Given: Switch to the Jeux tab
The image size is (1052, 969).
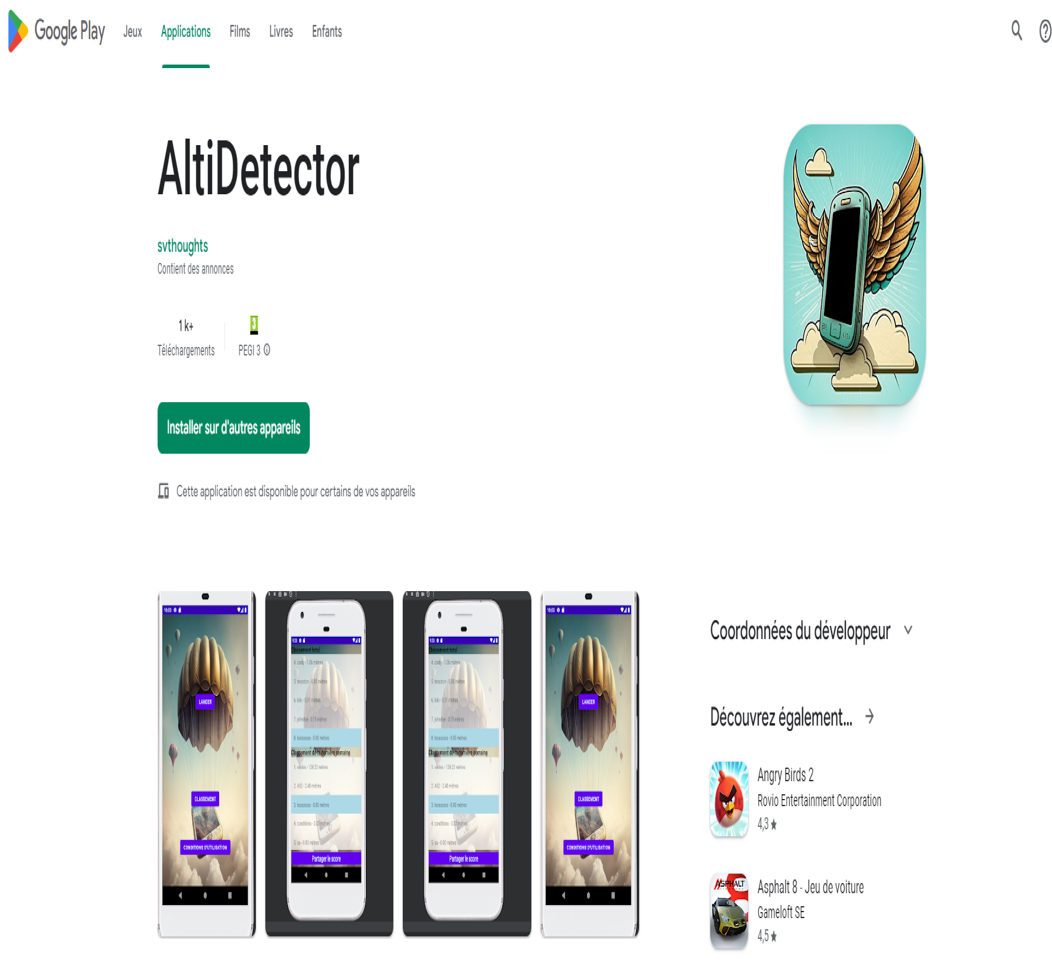Looking at the screenshot, I should 133,31.
